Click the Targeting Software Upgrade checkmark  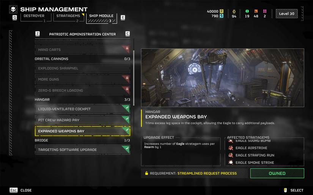coord(127,148)
